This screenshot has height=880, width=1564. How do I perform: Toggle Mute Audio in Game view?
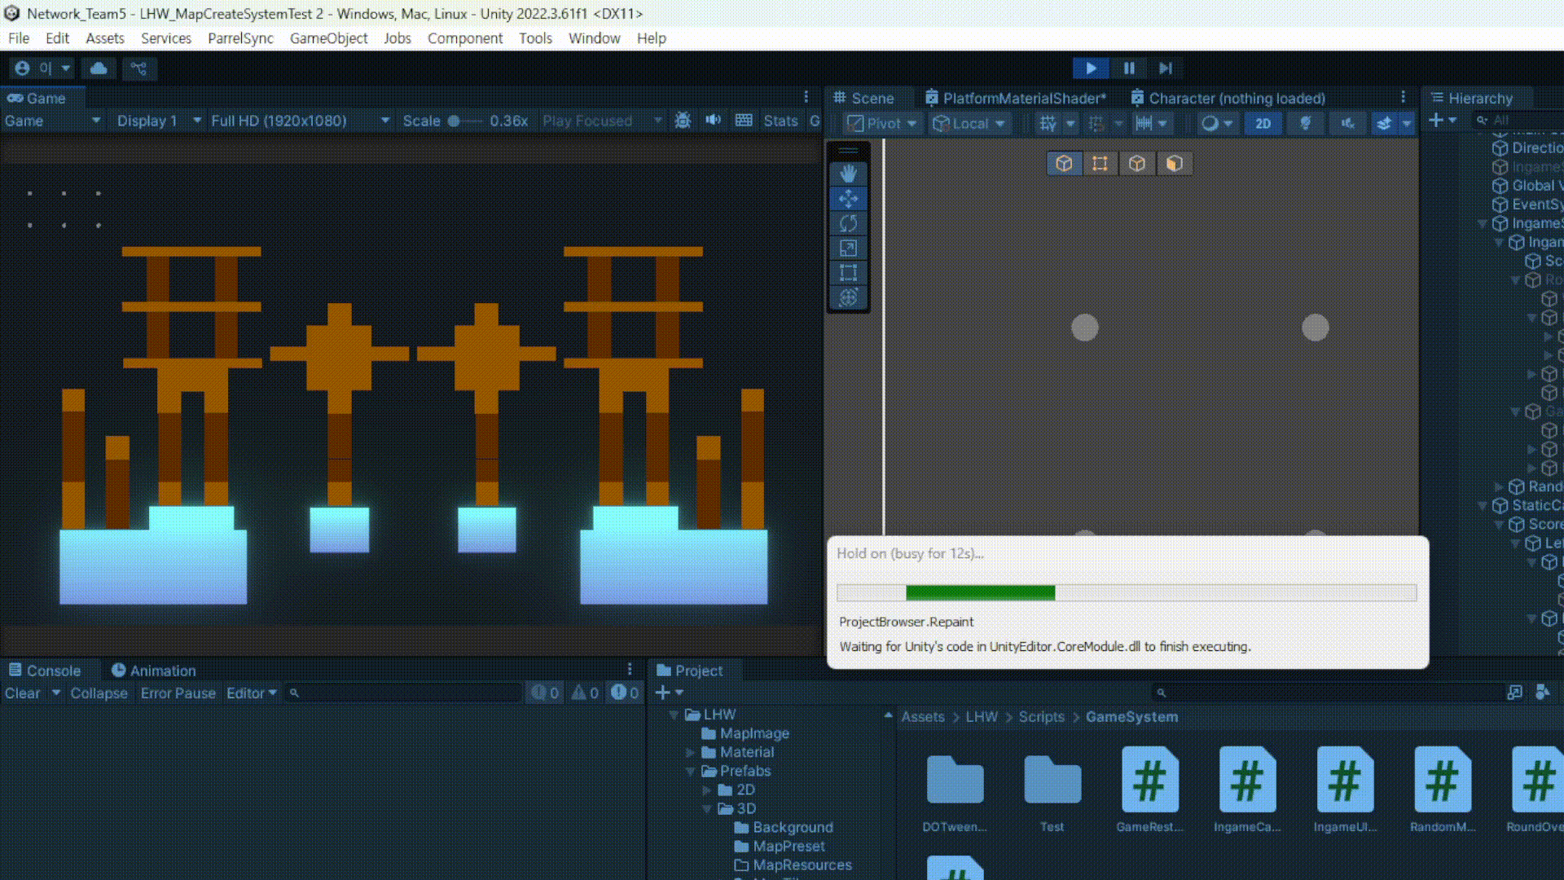(714, 121)
